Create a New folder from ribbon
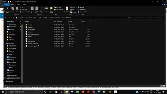The height and width of the screenshot is (94, 167). coord(51,10)
